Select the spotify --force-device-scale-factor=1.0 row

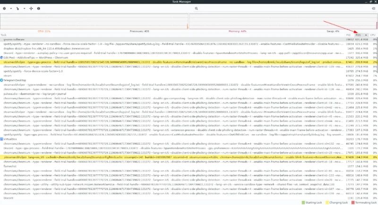(x=188, y=71)
